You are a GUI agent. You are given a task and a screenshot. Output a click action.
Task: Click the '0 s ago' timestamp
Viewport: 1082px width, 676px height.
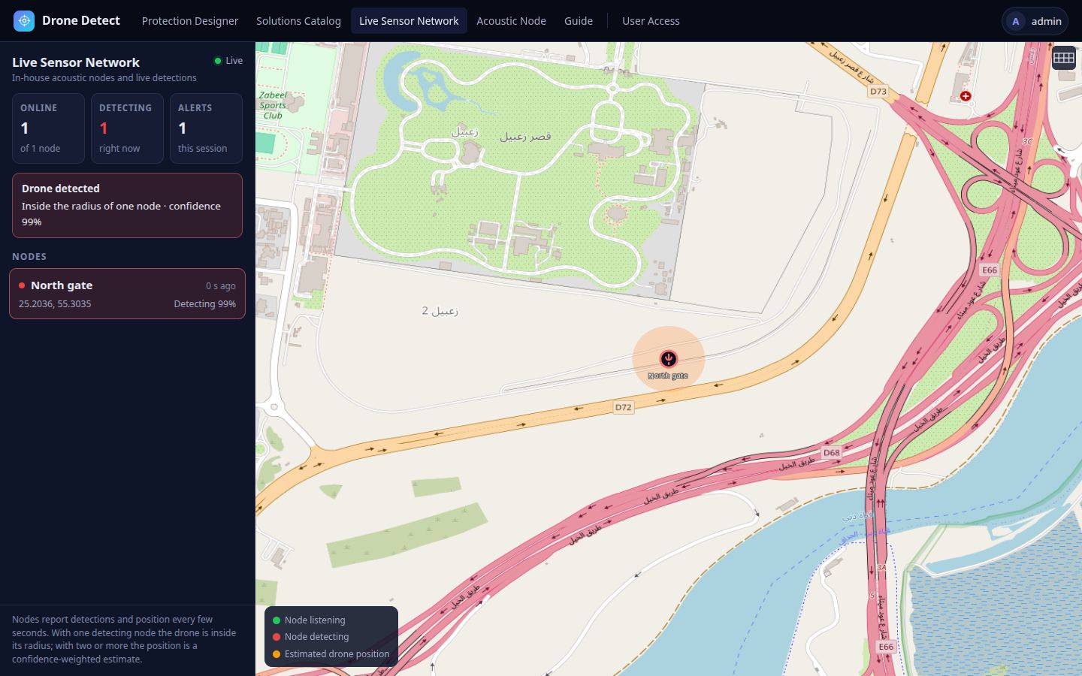221,286
